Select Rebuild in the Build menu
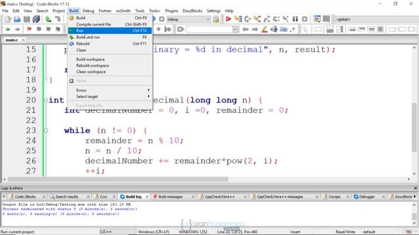This screenshot has width=419, height=235. (110, 44)
